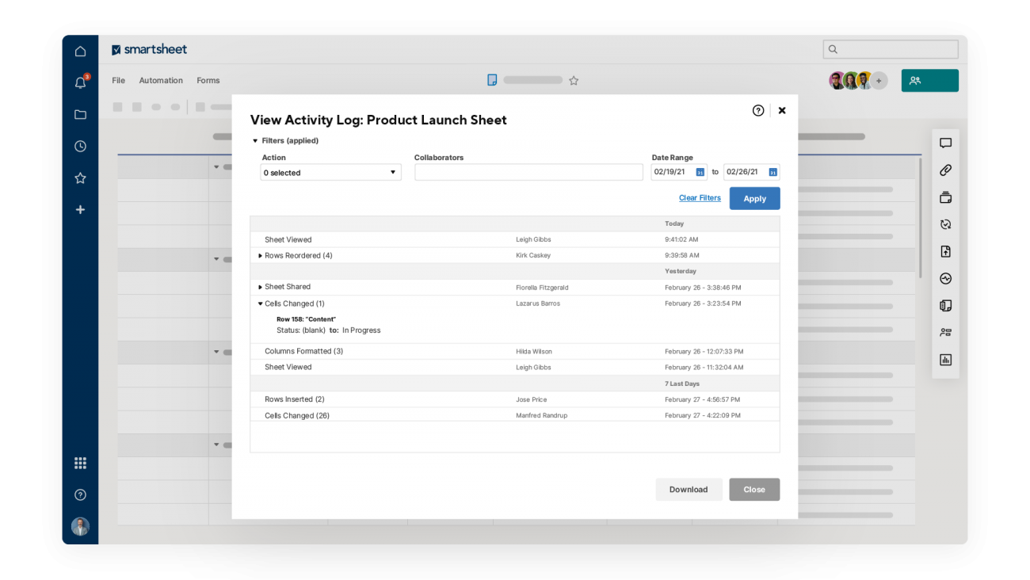Click the Clear Filters link
1030x580 pixels.
(x=700, y=198)
